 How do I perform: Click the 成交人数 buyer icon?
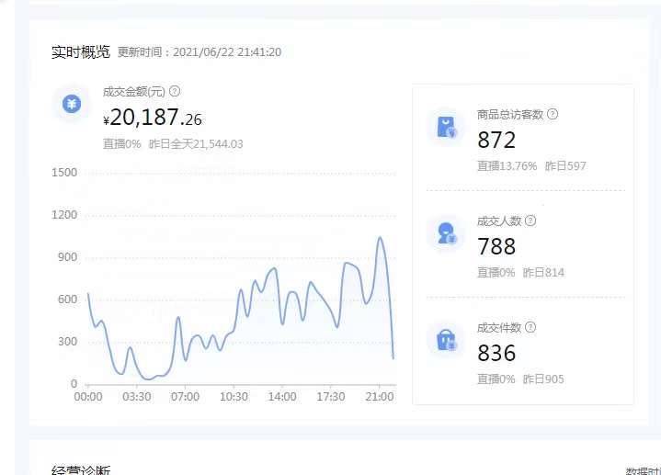pyautogui.click(x=447, y=233)
